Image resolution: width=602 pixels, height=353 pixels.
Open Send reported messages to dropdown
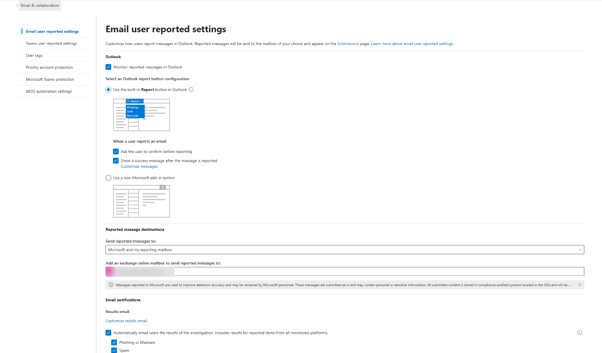pos(345,250)
